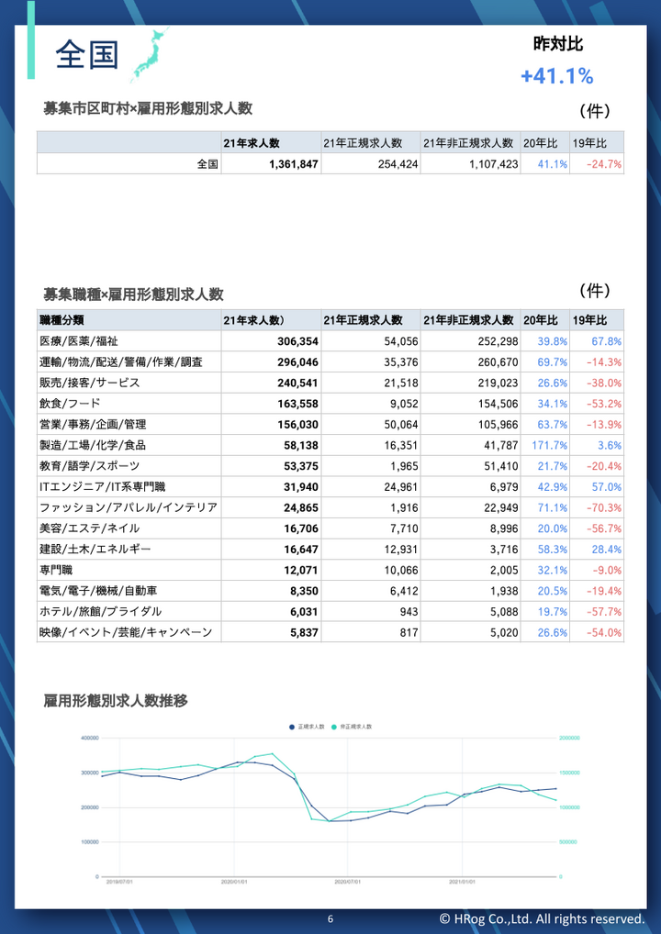Click the +41.1% year-over-year figure
The image size is (661, 934).
point(556,76)
